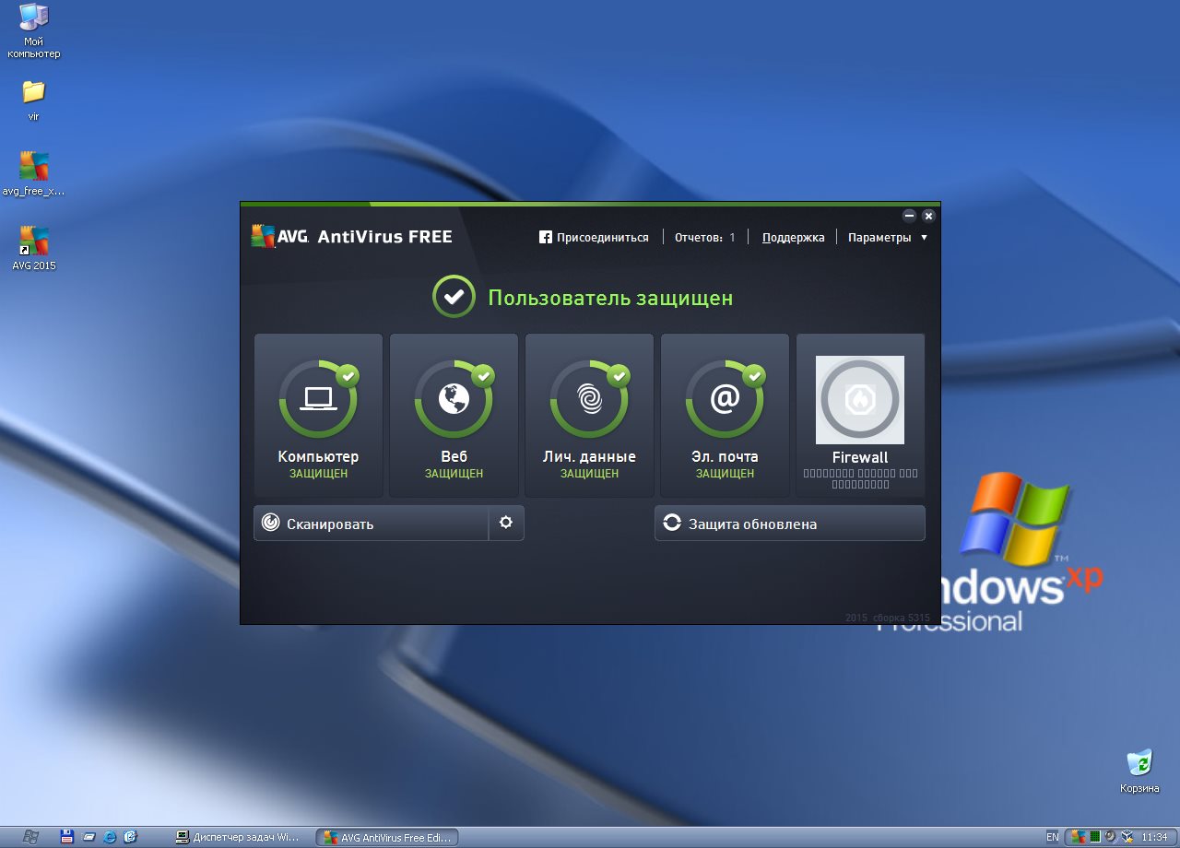This screenshot has width=1180, height=848.
Task: Click the EN language indicator
Action: [1053, 837]
